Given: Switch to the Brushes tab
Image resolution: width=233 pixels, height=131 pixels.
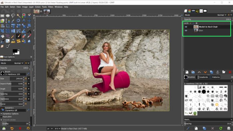Looking at the screenshot, I should [x=190, y=77].
